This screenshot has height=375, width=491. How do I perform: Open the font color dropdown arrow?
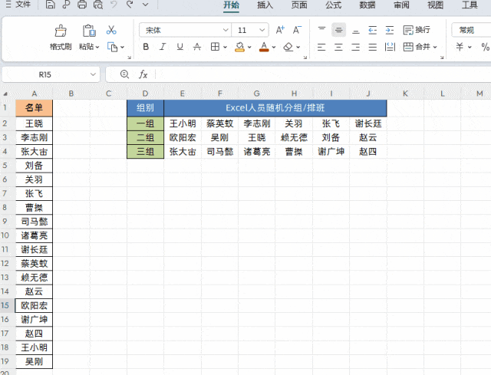pyautogui.click(x=274, y=48)
